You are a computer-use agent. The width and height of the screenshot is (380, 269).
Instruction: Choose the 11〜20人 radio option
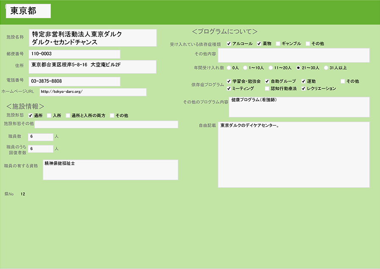(x=271, y=67)
